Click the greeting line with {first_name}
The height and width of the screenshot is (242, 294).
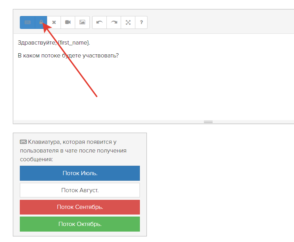tap(54, 43)
